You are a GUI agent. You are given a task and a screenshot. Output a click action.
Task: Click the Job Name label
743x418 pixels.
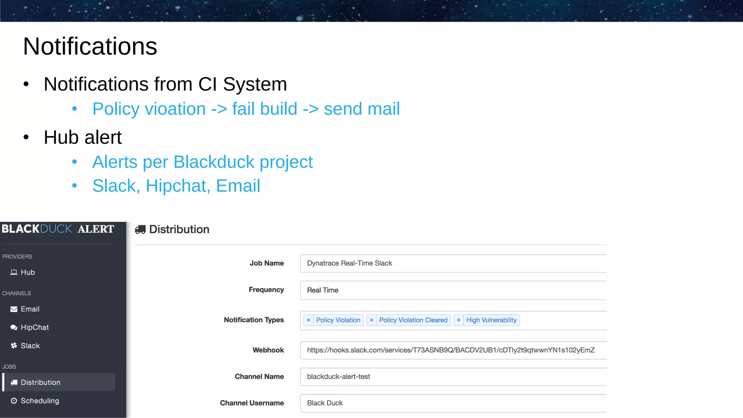click(x=267, y=263)
